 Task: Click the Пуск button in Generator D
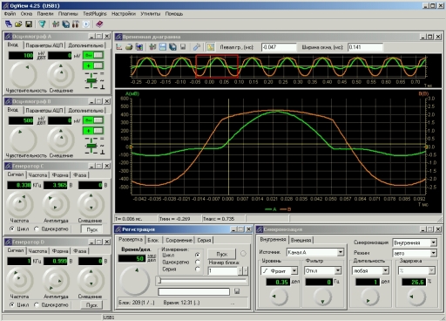pos(91,305)
